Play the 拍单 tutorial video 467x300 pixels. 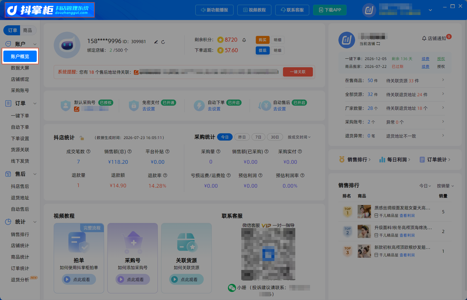pyautogui.click(x=79, y=279)
